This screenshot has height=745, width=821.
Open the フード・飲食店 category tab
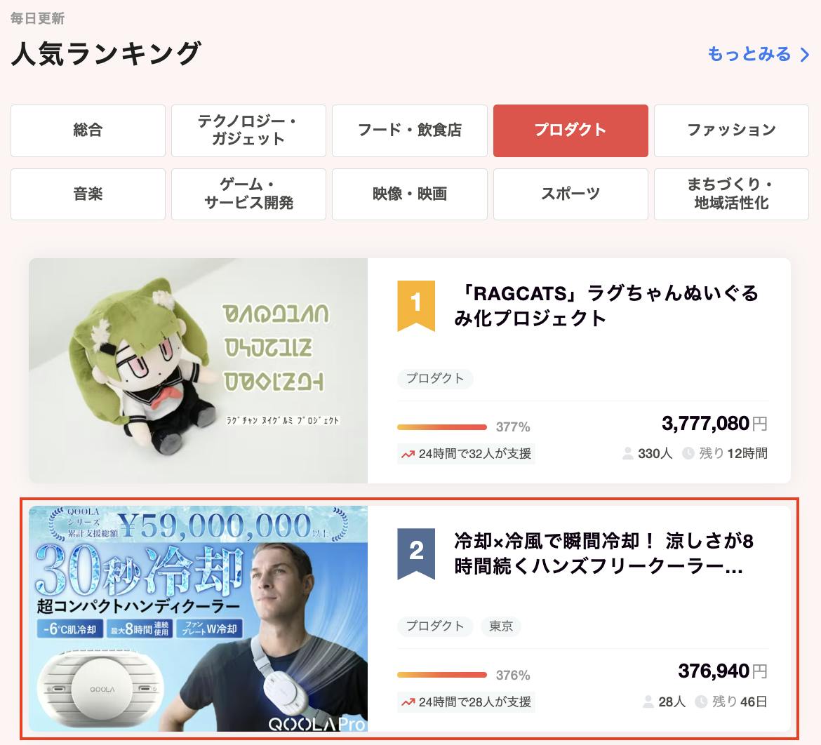[410, 130]
